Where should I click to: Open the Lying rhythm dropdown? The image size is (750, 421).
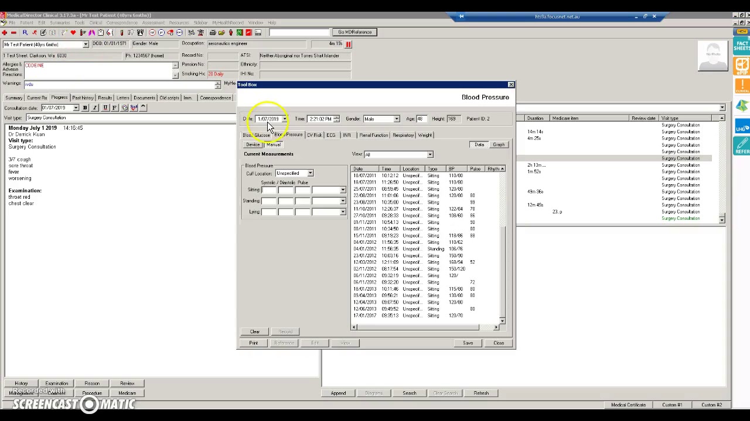point(343,212)
